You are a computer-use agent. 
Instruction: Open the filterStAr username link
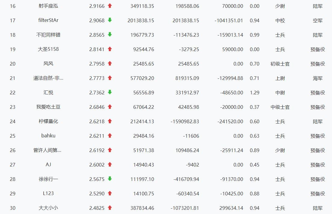48,20
